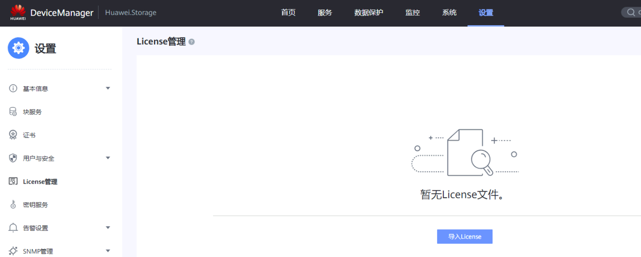Switch to the 数据保护 tab
The height and width of the screenshot is (257, 641).
pyautogui.click(x=368, y=13)
